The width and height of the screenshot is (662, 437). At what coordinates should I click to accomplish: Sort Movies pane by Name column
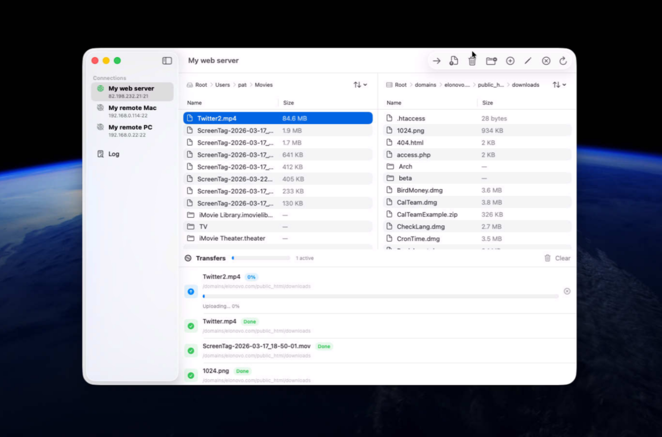[194, 103]
